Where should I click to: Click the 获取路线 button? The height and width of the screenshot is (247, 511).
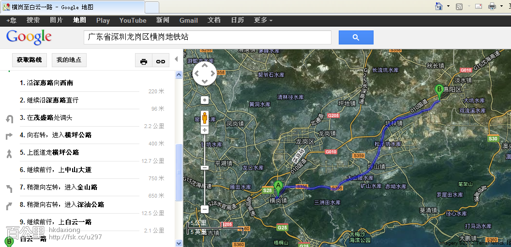pyautogui.click(x=29, y=60)
